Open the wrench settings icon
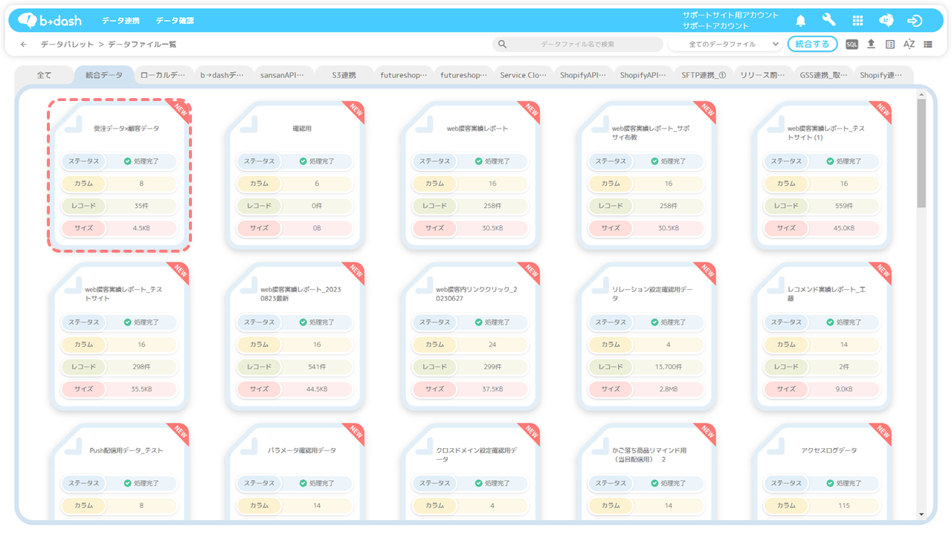 (x=829, y=20)
